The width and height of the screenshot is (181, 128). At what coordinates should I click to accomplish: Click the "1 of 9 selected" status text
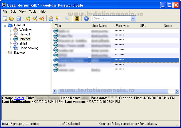click(69, 124)
